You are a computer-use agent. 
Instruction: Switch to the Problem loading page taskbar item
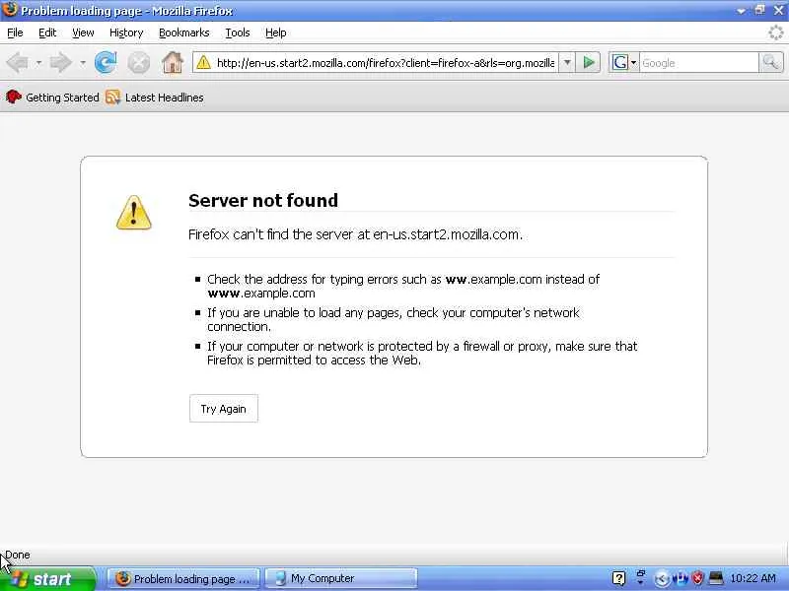click(183, 579)
